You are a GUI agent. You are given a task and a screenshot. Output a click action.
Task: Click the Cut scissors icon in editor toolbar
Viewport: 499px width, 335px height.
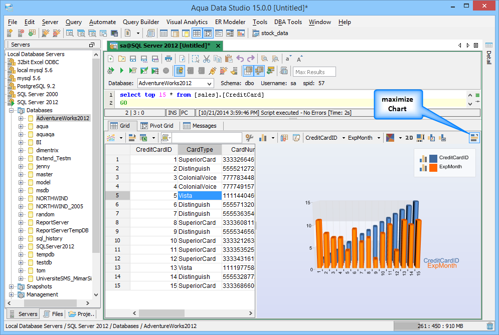(x=207, y=59)
